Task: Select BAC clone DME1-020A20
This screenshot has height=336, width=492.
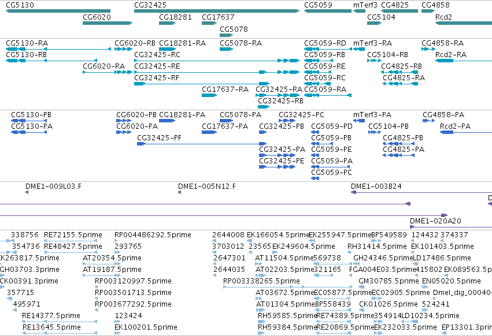Action: (451, 227)
